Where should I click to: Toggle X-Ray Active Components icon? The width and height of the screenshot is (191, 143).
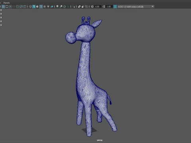coord(83,6)
